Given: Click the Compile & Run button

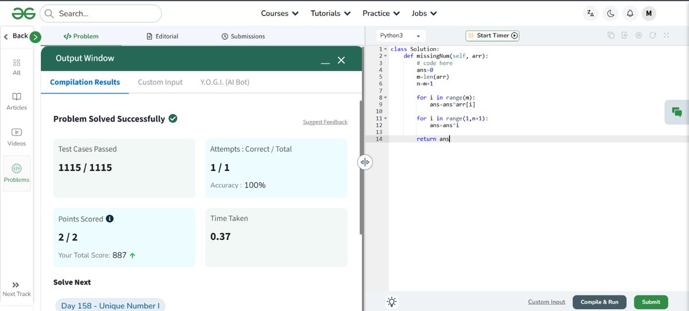Looking at the screenshot, I should (599, 302).
